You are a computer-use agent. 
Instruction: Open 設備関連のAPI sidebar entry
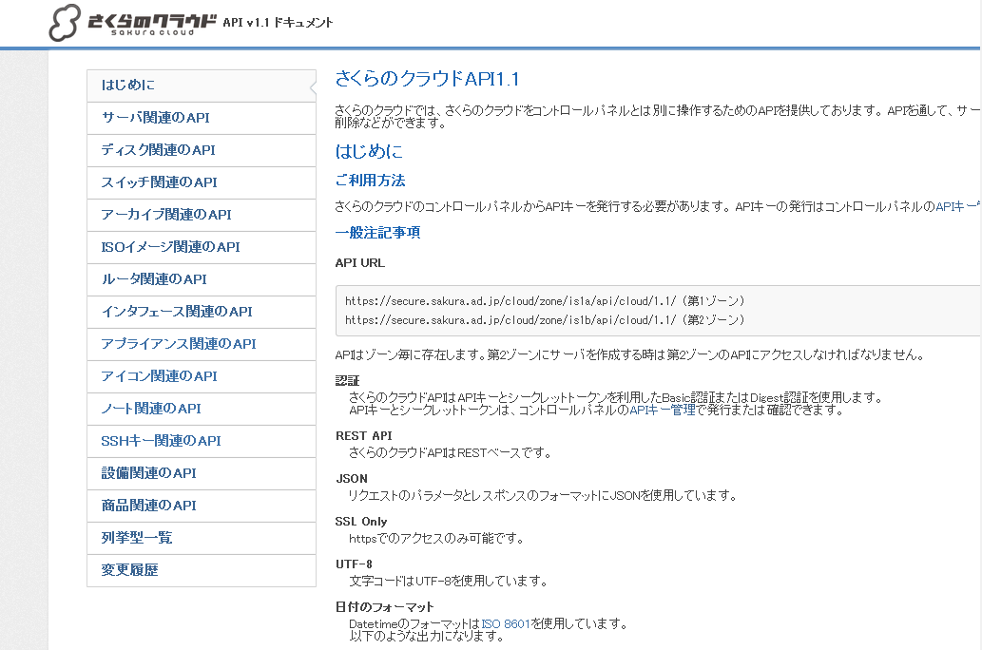[148, 473]
